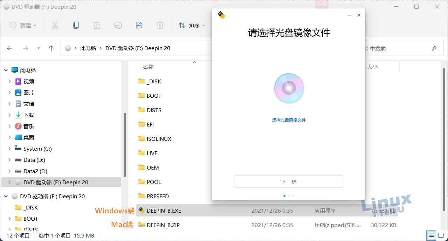Click 选择光盘镜像文件 link in dialog
The width and height of the screenshot is (448, 241).
tap(289, 120)
